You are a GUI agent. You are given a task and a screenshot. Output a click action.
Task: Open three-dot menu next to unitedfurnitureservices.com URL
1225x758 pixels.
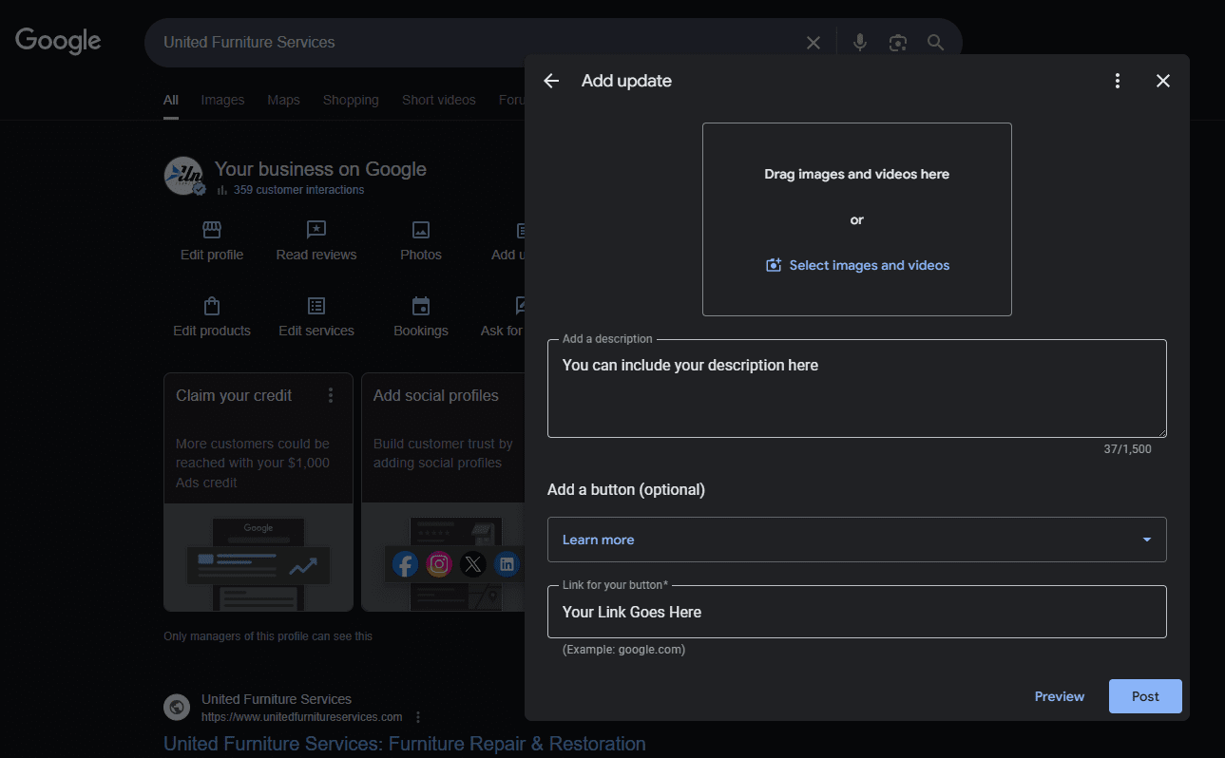click(x=418, y=717)
